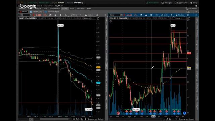This screenshot has width=215, height=121.
Task: Open chart settings gear on left chart
Action: click(60, 15)
